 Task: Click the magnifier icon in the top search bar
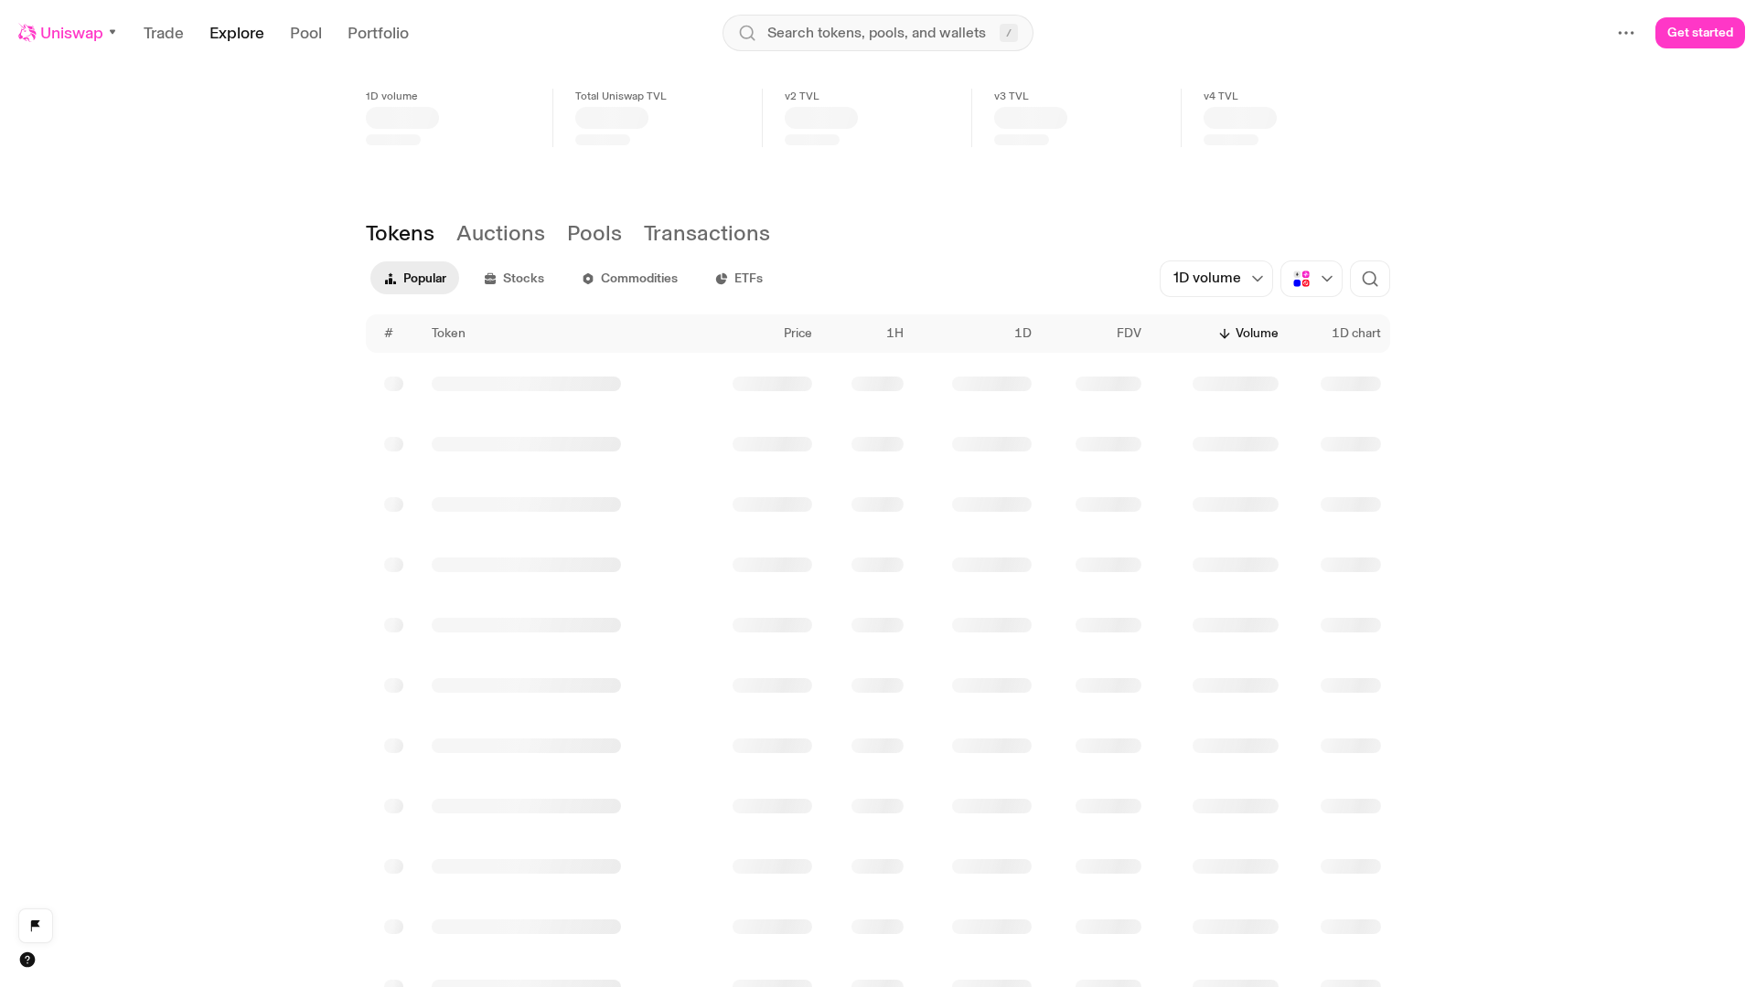pos(747,33)
